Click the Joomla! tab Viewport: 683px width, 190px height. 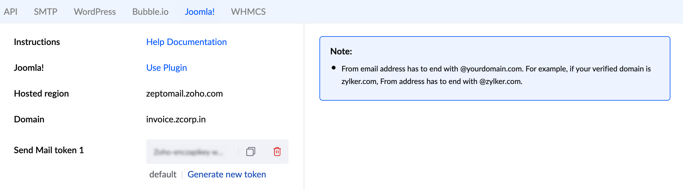click(199, 12)
